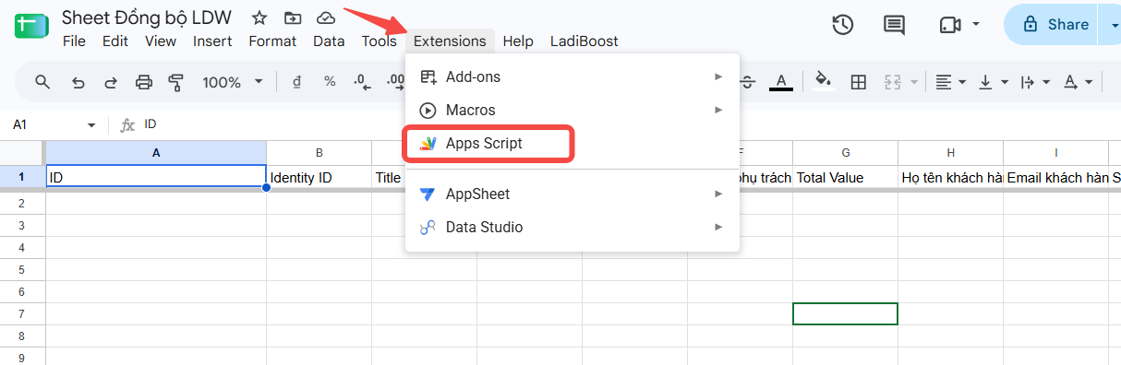Click the Add-ons icon in the menu
The height and width of the screenshot is (365, 1121).
428,77
